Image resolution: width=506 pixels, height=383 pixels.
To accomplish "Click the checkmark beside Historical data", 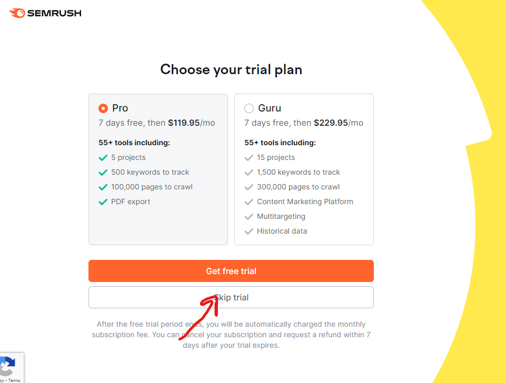I will click(249, 231).
